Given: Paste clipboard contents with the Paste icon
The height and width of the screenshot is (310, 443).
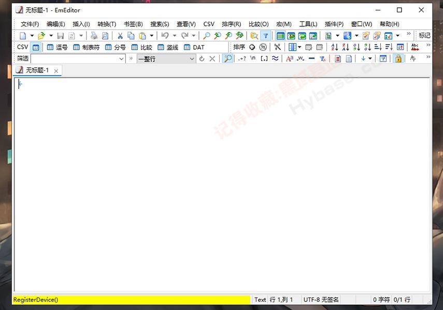Looking at the screenshot, I should click(142, 36).
